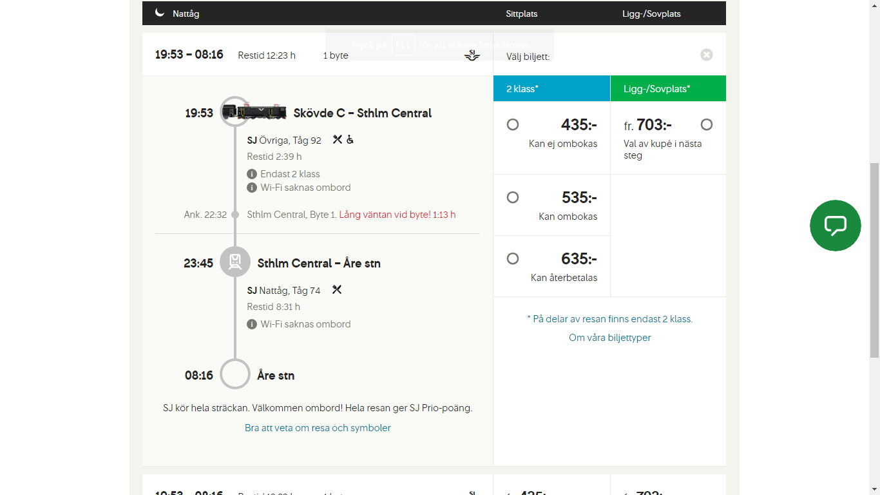
Task: Click 'SJ Övriga, Tåg 92' text
Action: [284, 140]
